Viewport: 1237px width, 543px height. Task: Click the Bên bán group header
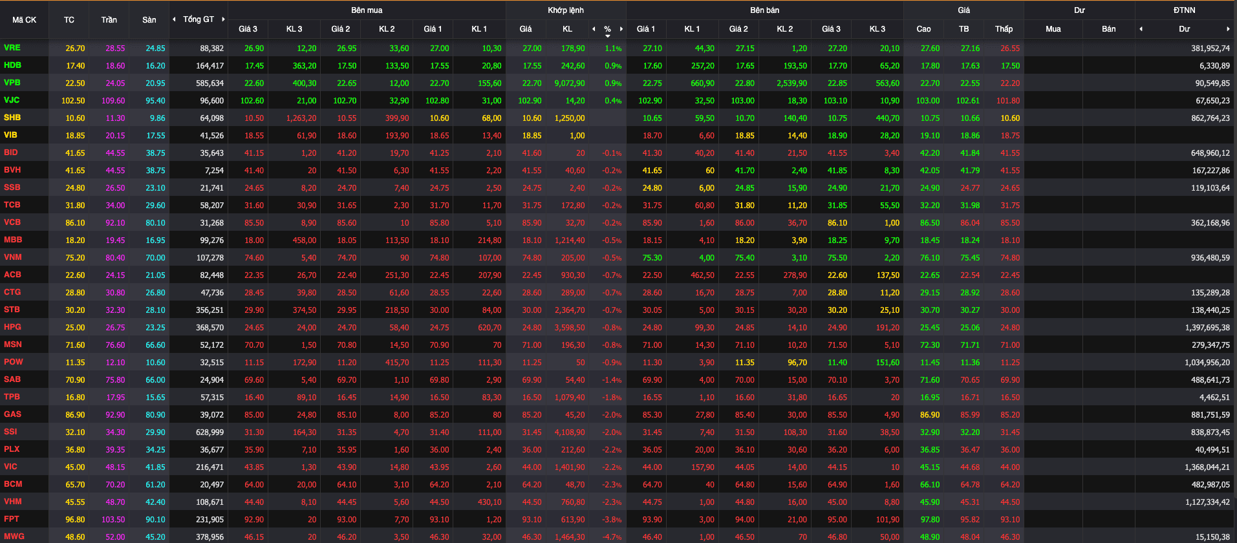point(764,10)
